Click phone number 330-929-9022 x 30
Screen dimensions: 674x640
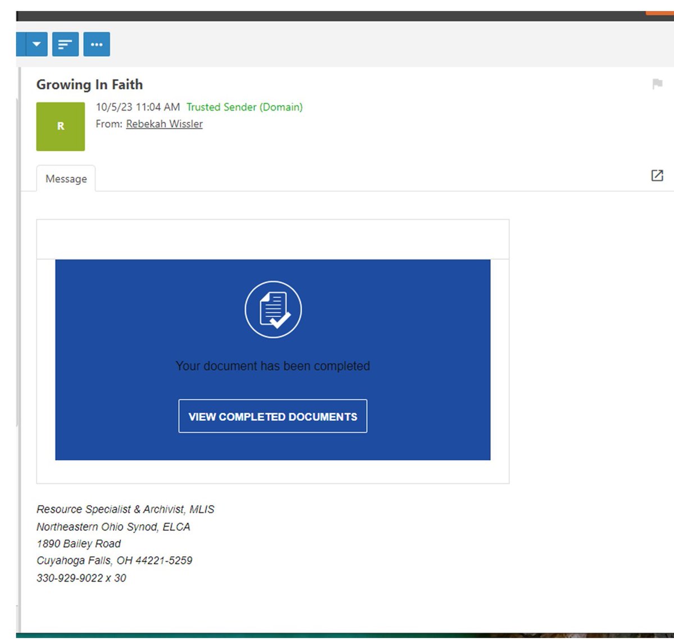(81, 578)
